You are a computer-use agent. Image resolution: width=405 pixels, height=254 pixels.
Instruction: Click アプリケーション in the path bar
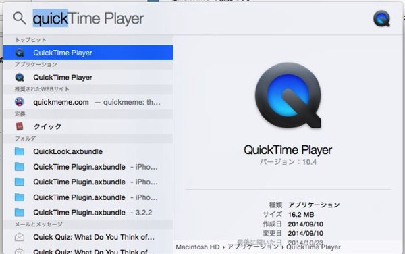(253, 247)
